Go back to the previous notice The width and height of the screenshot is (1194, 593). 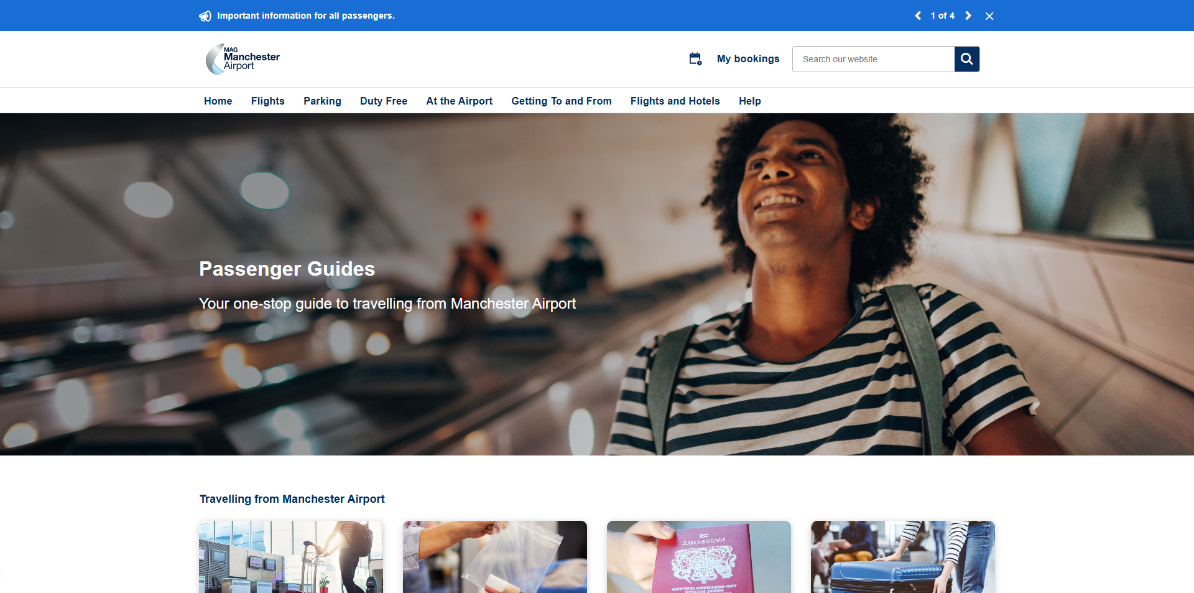[919, 16]
